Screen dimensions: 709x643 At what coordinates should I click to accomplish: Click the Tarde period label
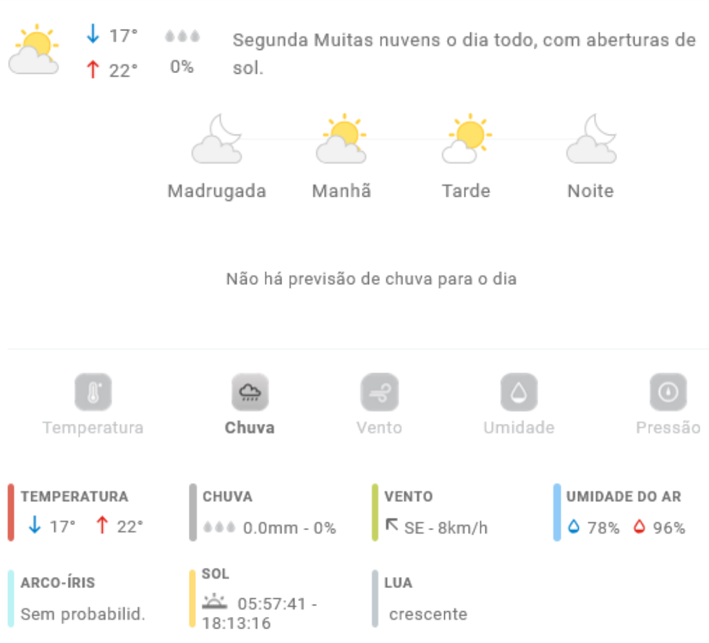coord(467,191)
